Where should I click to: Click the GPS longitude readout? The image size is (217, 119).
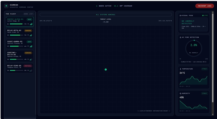165,21
